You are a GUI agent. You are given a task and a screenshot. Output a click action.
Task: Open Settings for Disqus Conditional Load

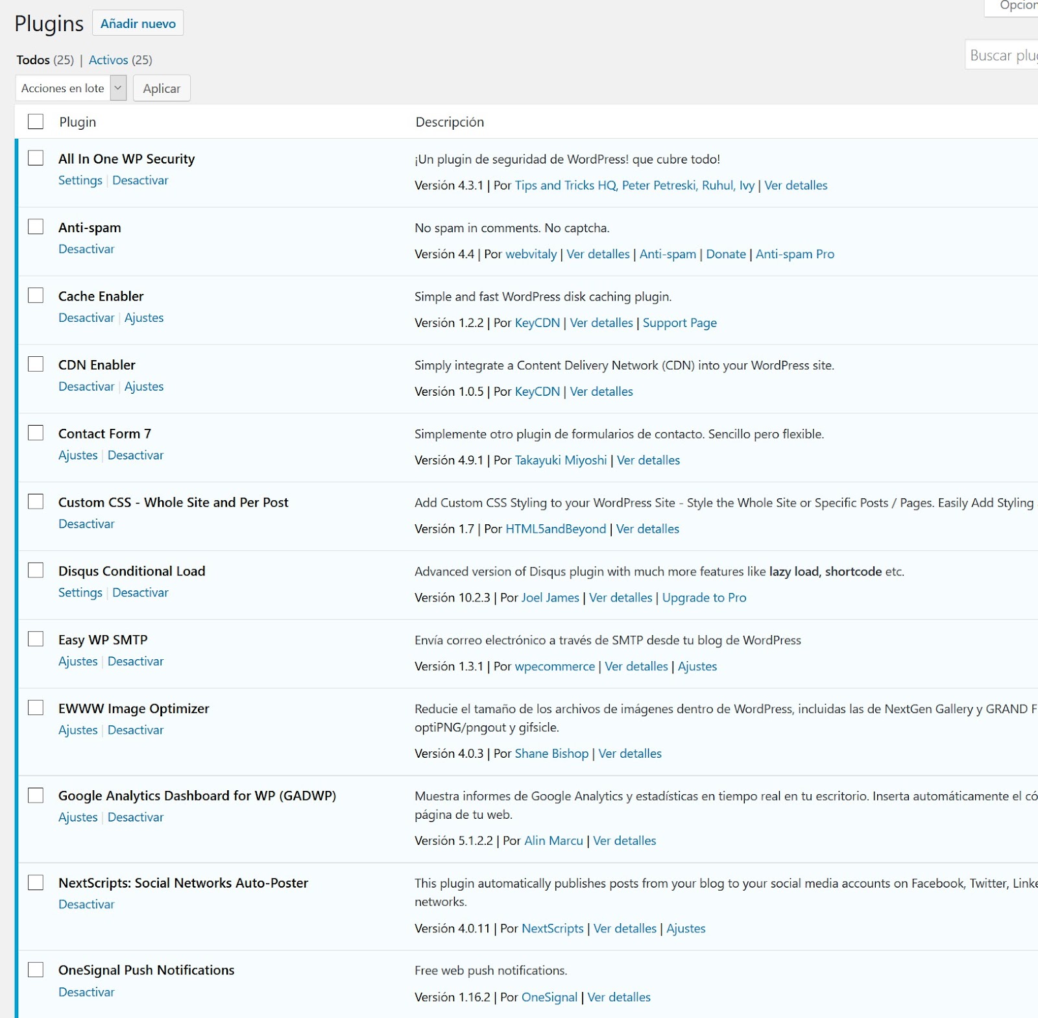(x=80, y=593)
